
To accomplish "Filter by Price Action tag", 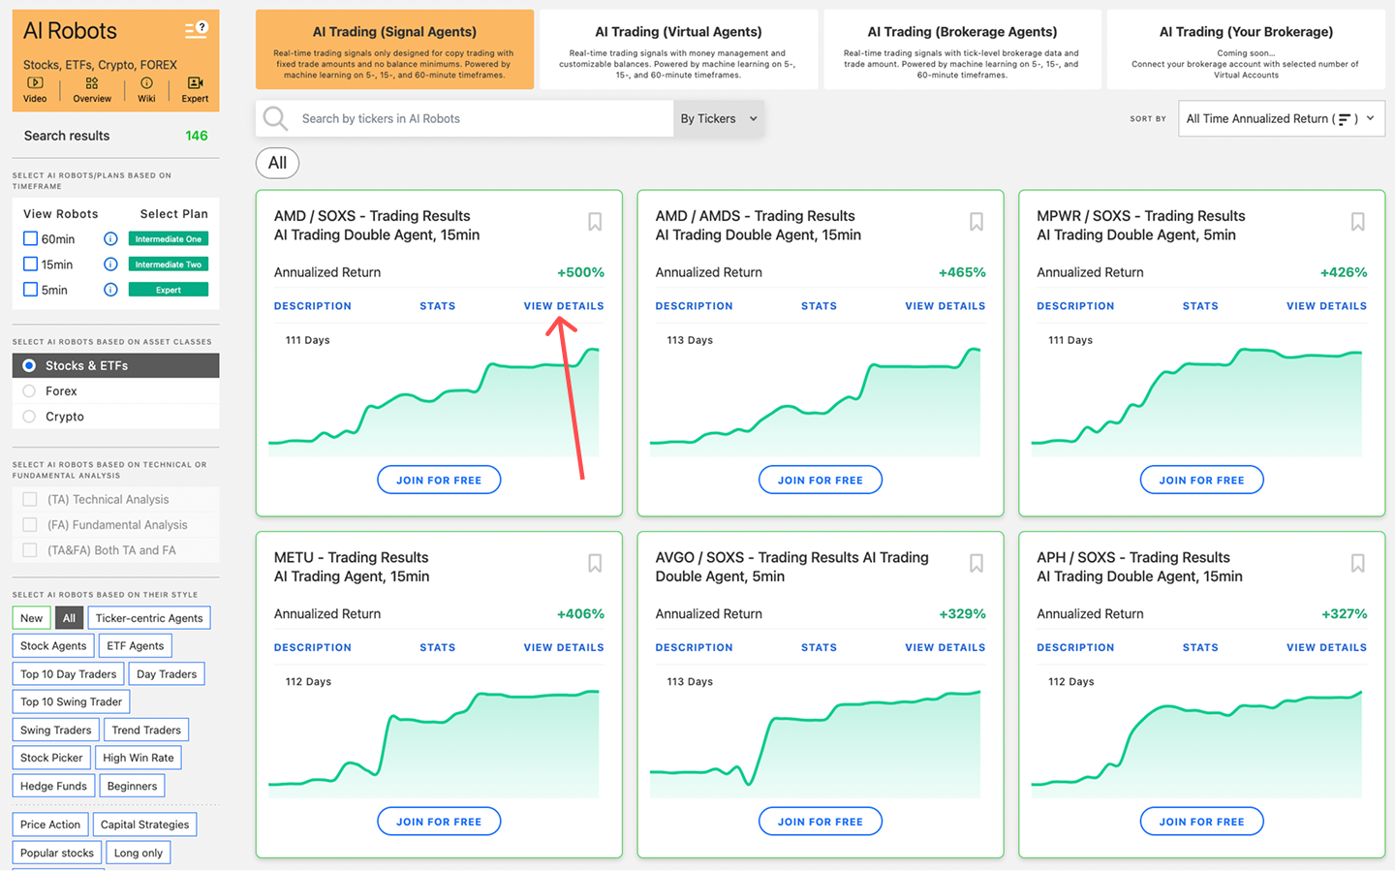I will click(x=50, y=824).
